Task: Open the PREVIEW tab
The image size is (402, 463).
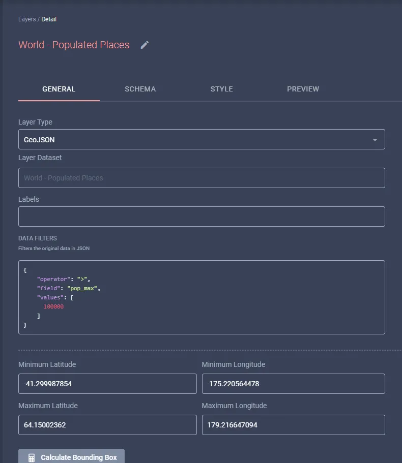Action: [x=303, y=89]
